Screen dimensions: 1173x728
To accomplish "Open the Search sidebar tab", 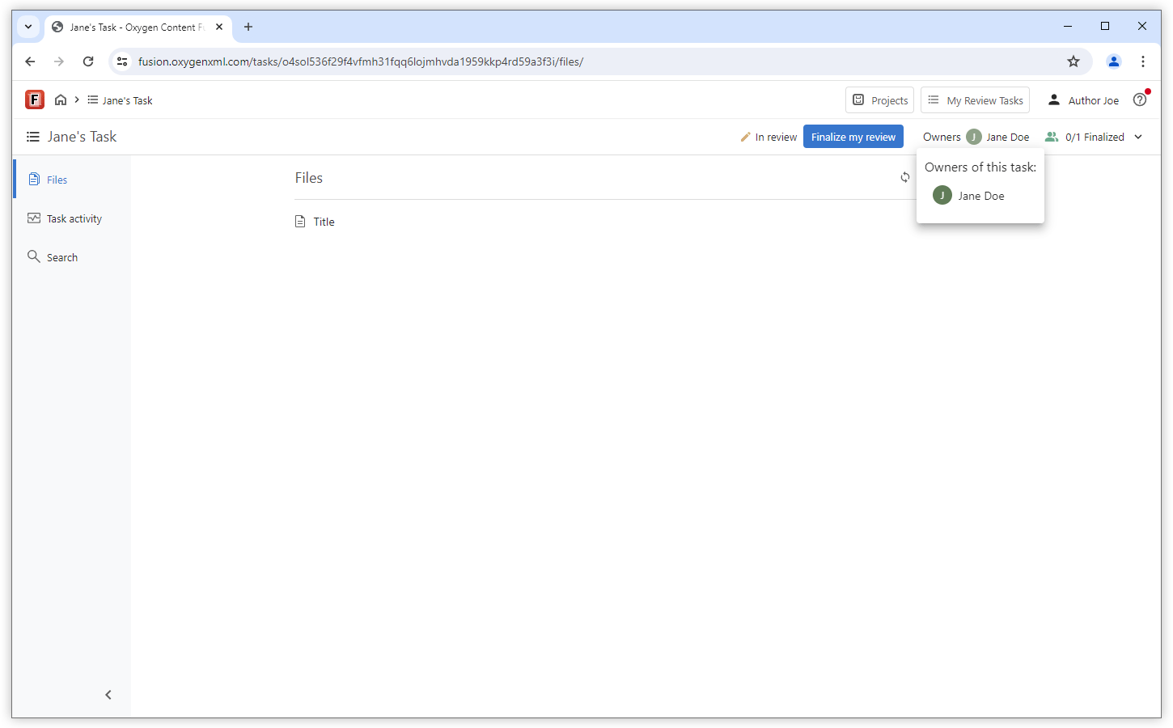I will point(71,257).
